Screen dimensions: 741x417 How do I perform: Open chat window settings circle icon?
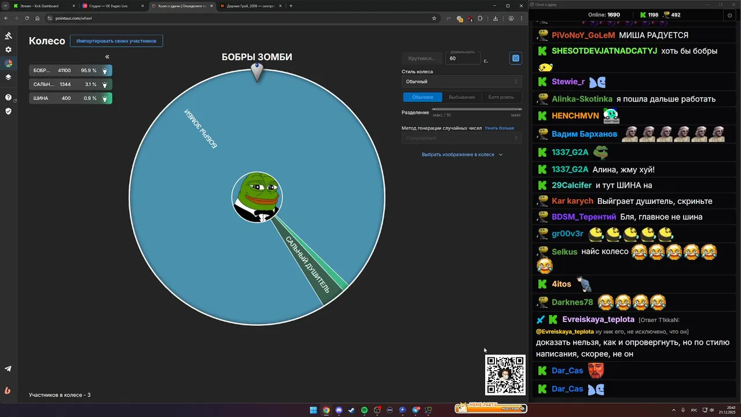pyautogui.click(x=729, y=16)
